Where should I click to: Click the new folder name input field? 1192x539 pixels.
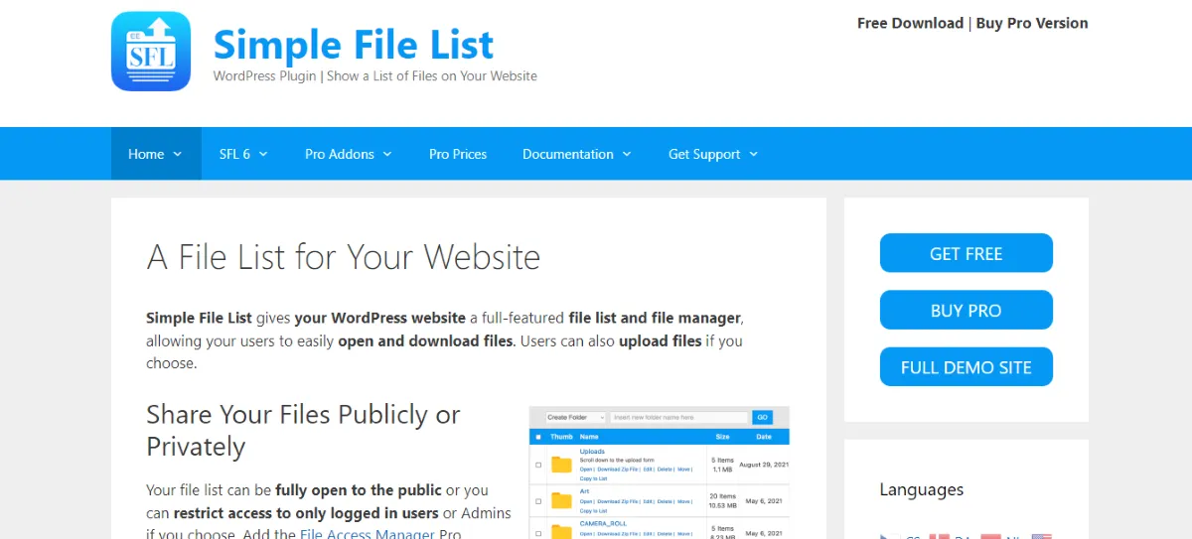click(x=678, y=417)
